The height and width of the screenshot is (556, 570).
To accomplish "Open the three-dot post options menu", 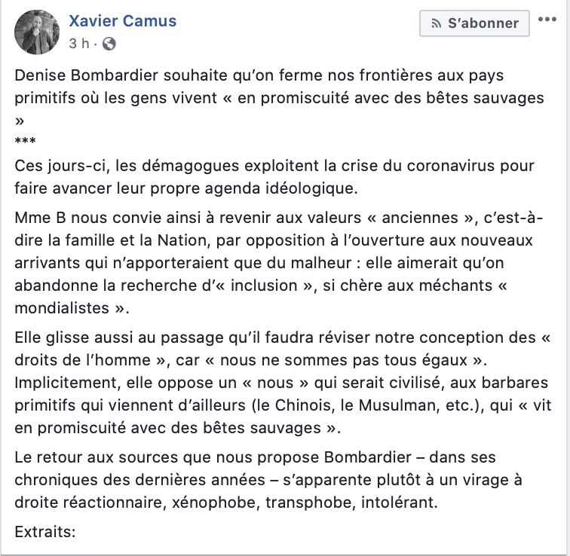I will 547,20.
